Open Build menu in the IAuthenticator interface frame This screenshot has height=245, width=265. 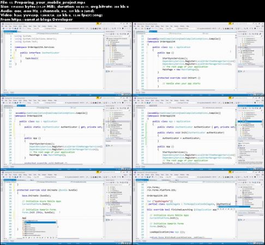coord(20,26)
